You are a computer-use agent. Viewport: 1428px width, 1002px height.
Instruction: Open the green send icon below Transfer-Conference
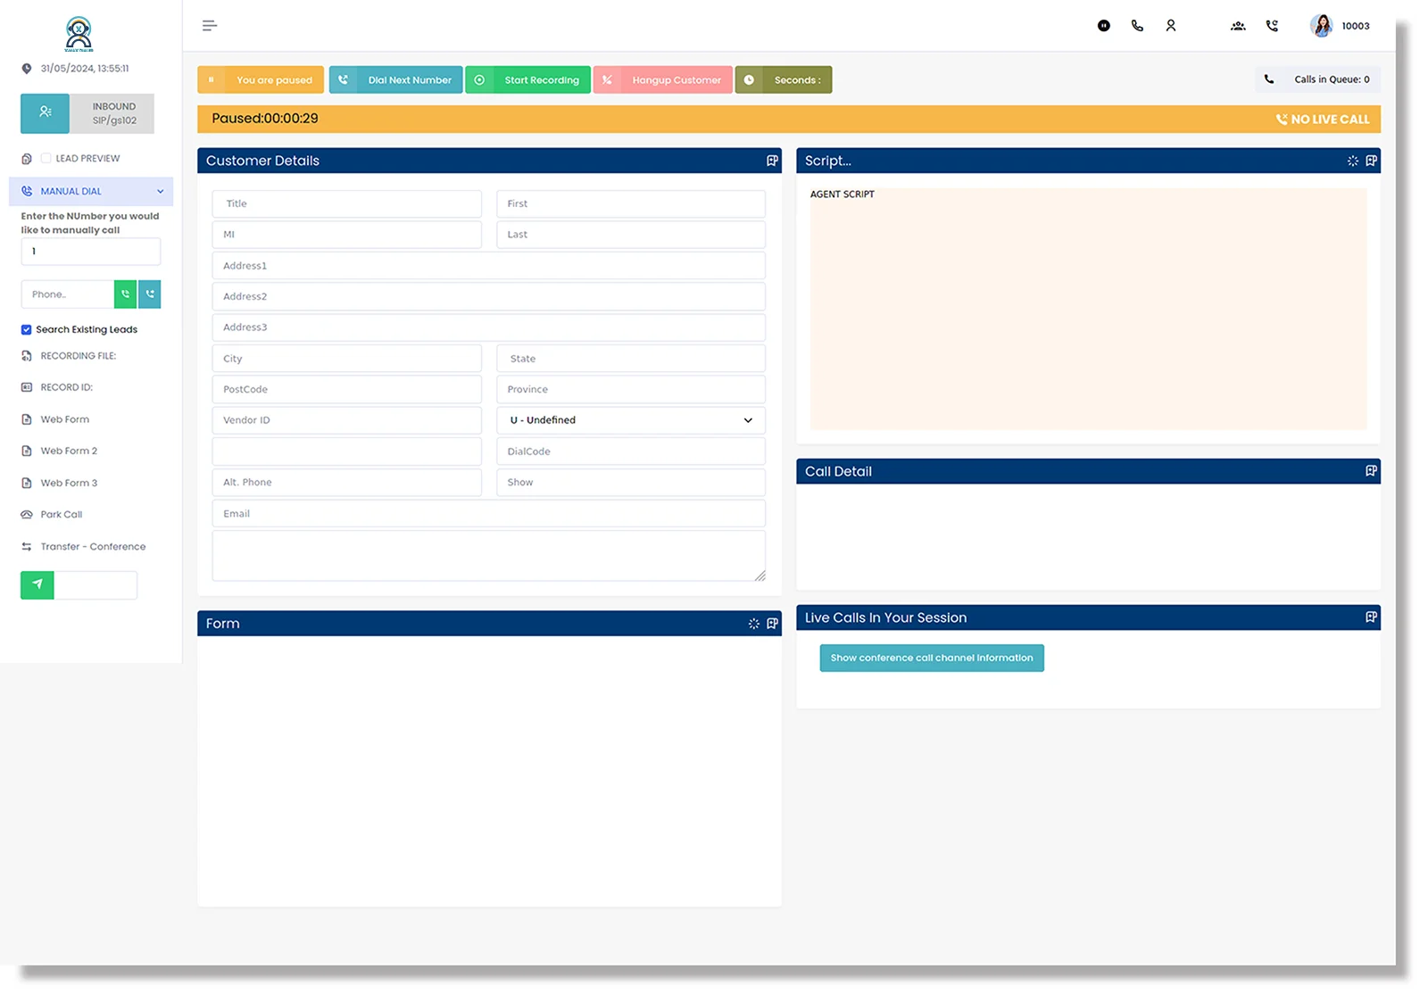(x=37, y=584)
